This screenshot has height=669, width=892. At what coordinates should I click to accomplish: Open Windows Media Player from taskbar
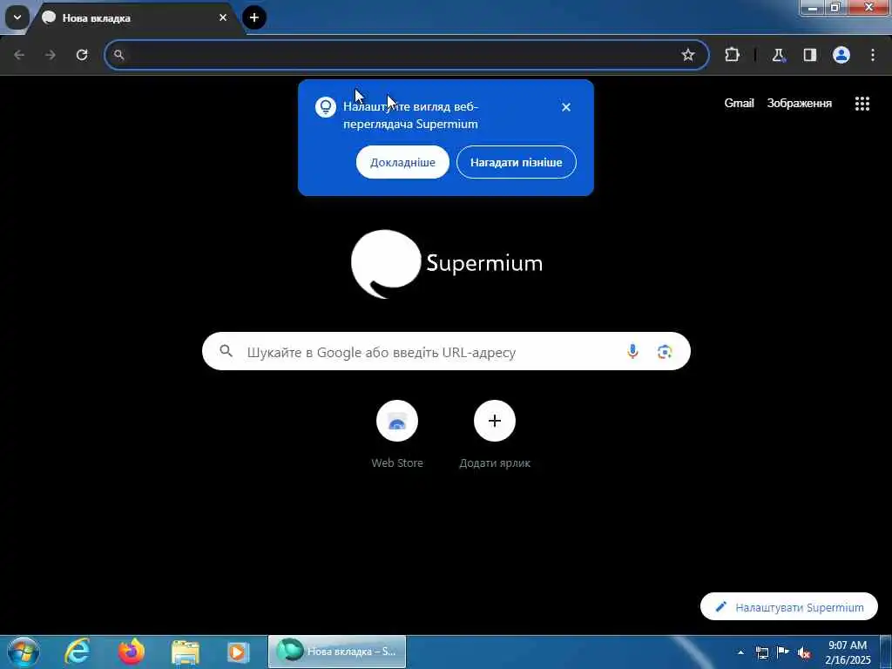pos(237,652)
